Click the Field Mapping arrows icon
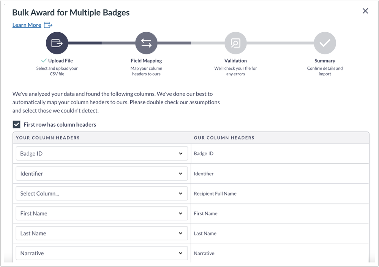The height and width of the screenshot is (267, 379). point(146,43)
